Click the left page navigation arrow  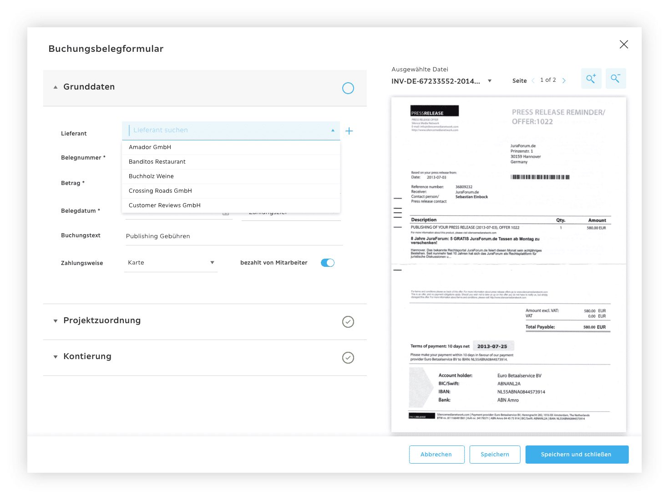pyautogui.click(x=533, y=80)
